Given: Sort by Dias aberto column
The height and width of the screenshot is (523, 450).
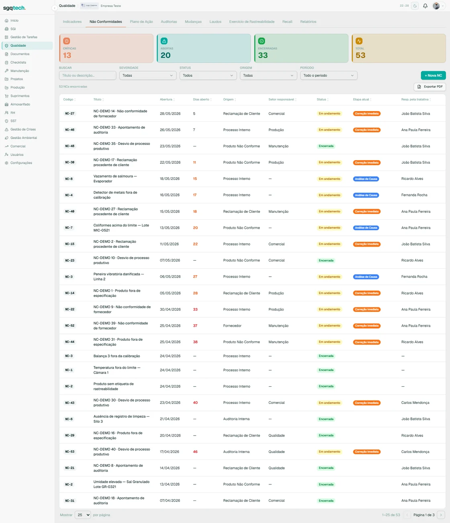Looking at the screenshot, I should coord(202,99).
